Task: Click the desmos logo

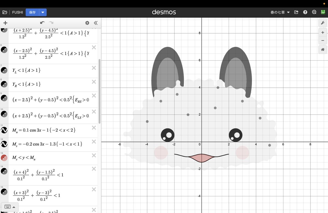Action: click(164, 12)
